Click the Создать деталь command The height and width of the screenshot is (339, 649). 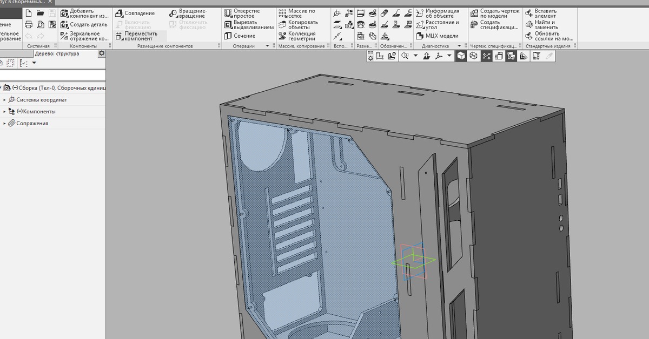pos(84,25)
